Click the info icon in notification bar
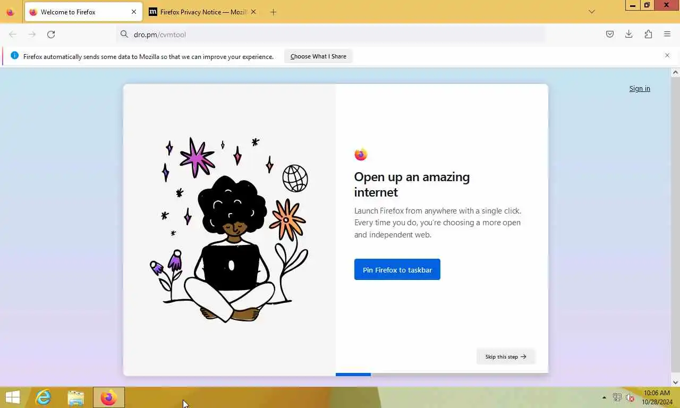Viewport: 680px width, 408px height. 14,56
